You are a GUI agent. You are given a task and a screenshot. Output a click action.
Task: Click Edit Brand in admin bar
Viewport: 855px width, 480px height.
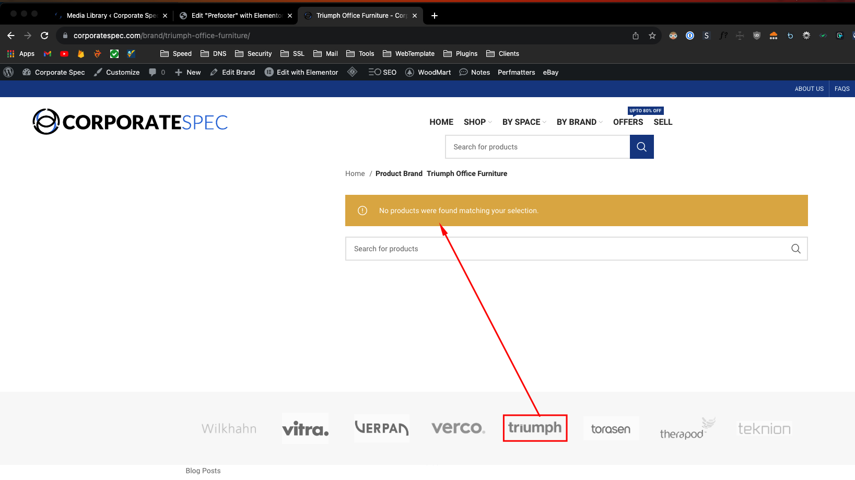pyautogui.click(x=232, y=72)
